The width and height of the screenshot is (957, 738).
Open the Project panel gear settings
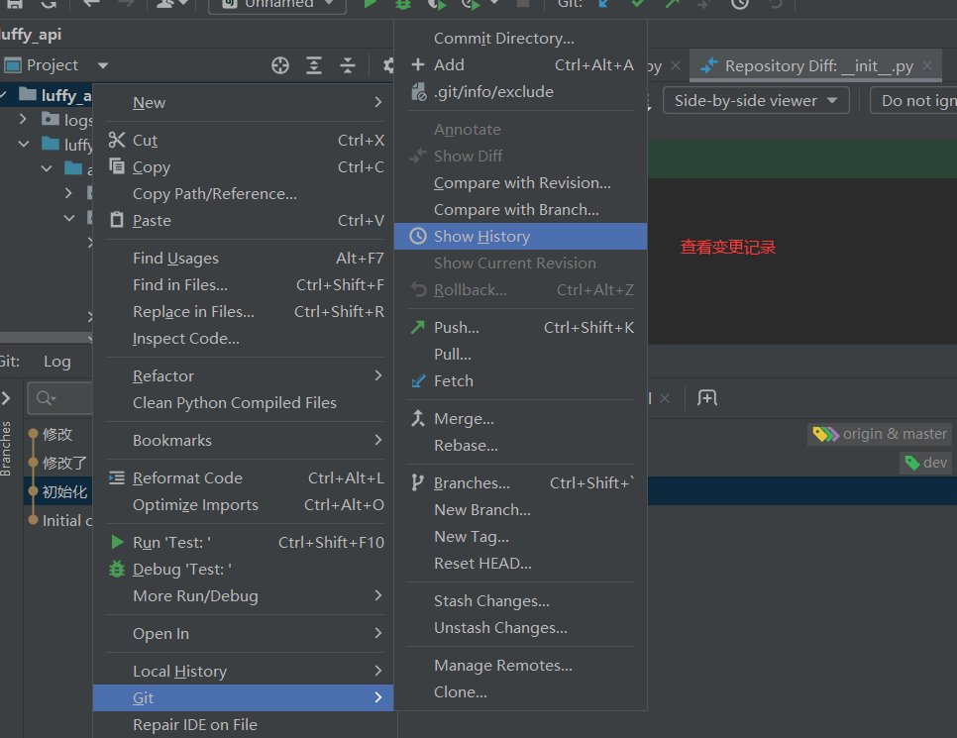388,65
